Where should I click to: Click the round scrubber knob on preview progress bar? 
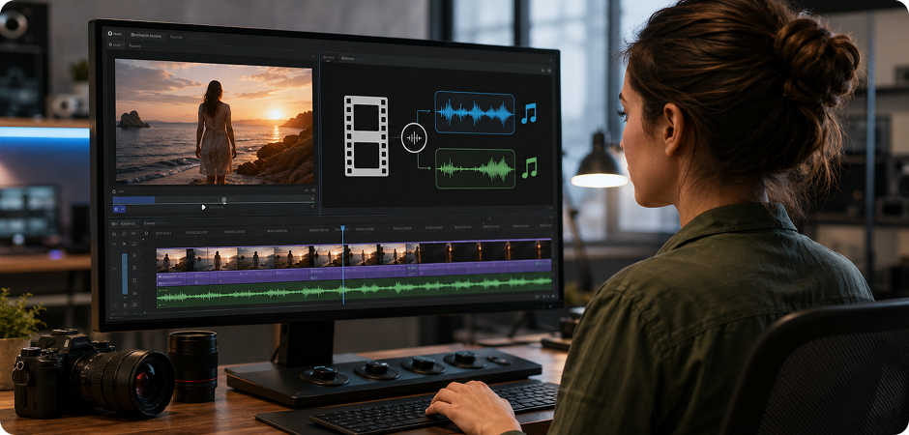pyautogui.click(x=223, y=200)
